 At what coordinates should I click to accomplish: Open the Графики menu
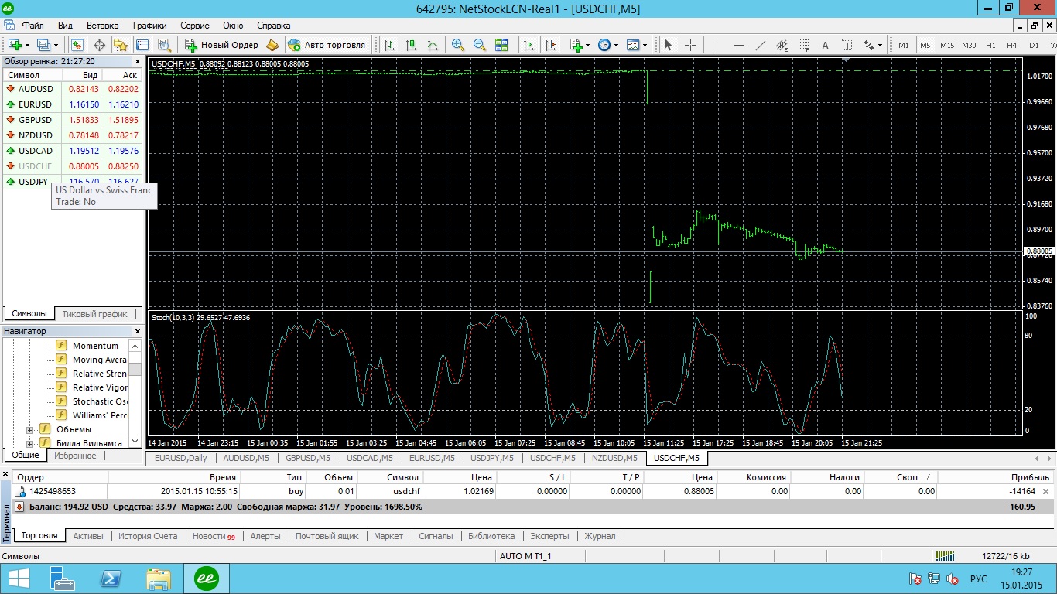click(149, 26)
